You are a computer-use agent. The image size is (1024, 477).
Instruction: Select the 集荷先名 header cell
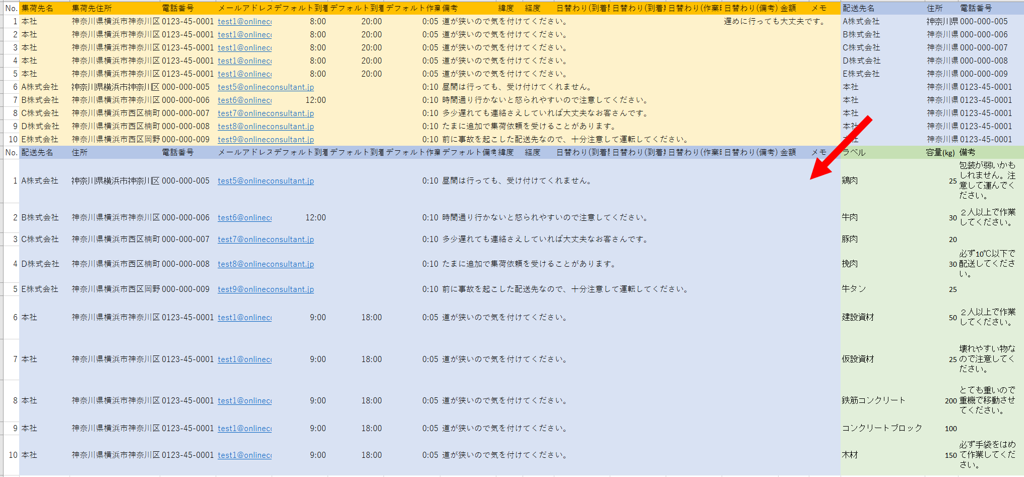[x=37, y=9]
